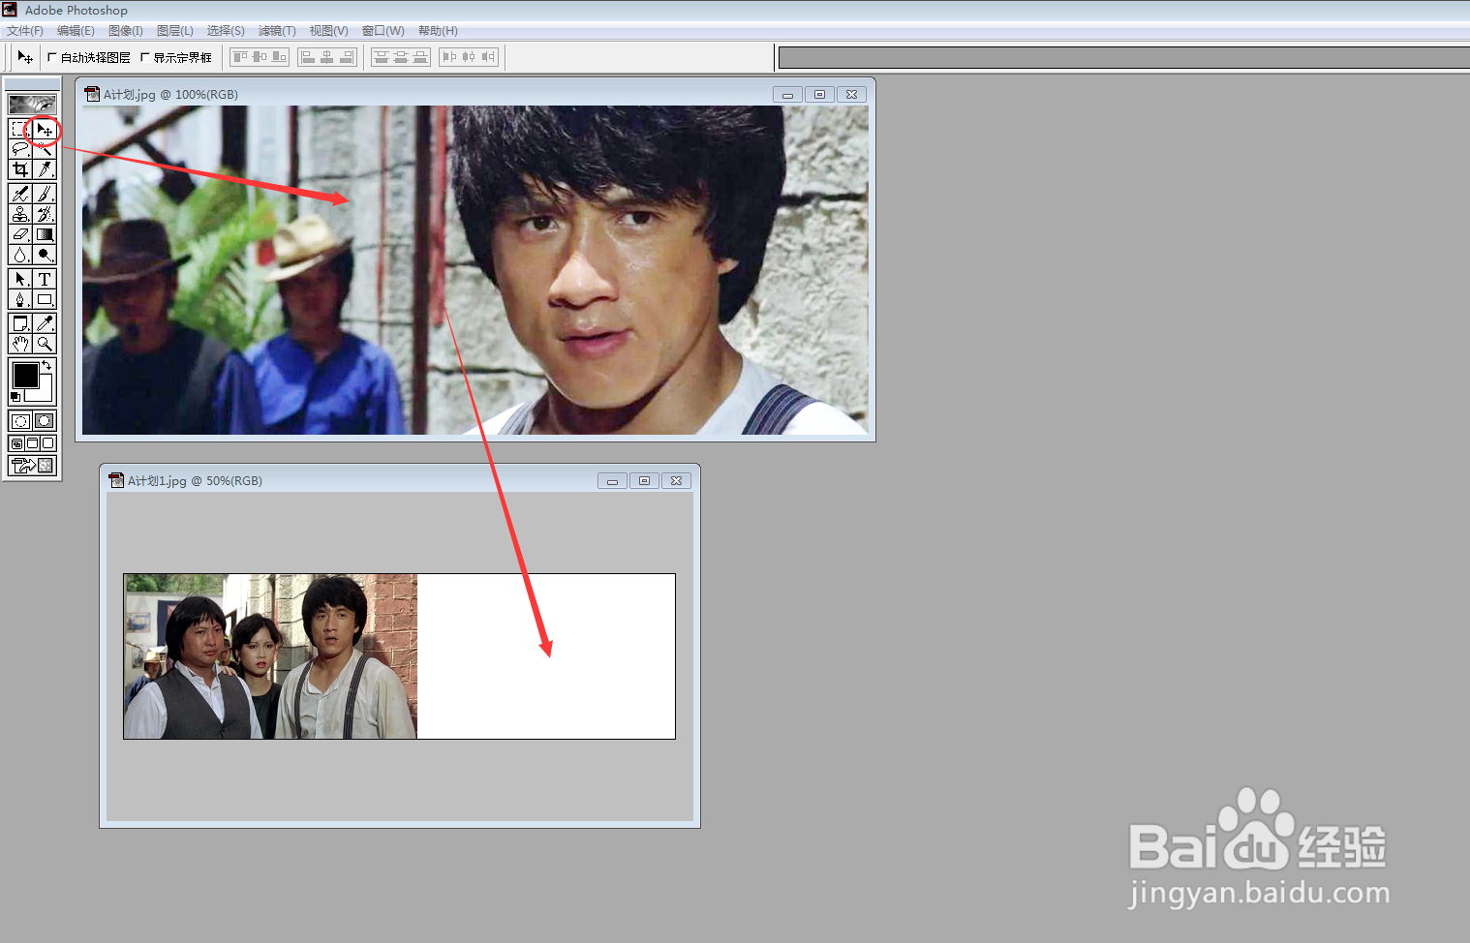Select the Eraser tool
The width and height of the screenshot is (1470, 943).
pos(20,234)
